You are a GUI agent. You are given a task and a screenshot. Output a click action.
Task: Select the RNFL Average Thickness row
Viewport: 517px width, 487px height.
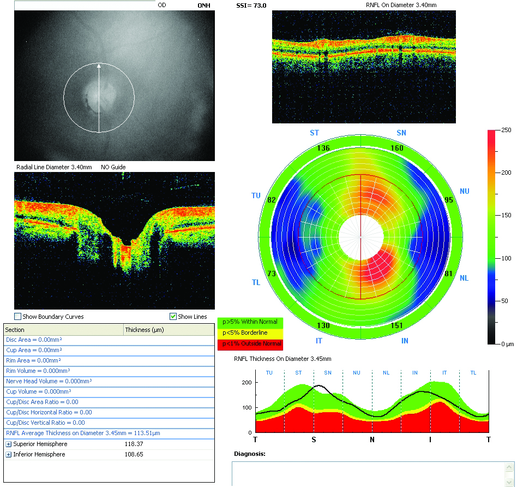109,433
